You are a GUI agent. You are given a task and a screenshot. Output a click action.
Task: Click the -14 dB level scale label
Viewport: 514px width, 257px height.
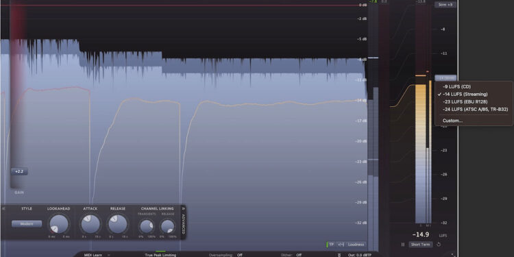pos(361,100)
